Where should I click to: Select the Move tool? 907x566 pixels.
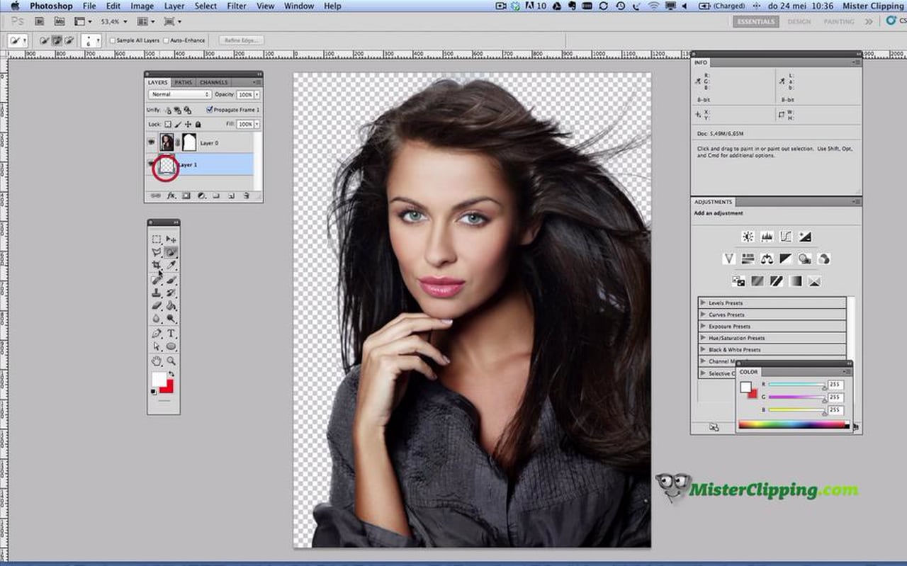[171, 239]
